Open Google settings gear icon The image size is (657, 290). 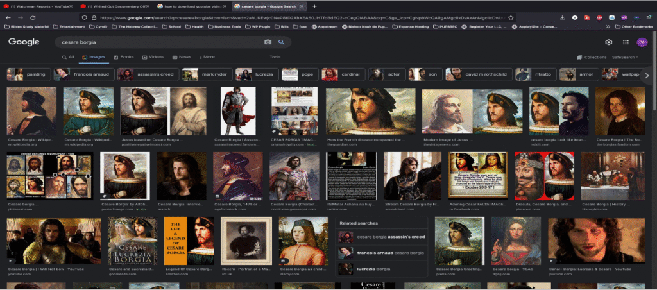pos(608,42)
